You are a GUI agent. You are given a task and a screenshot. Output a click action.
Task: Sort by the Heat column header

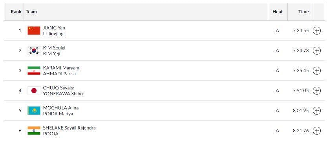click(x=278, y=12)
